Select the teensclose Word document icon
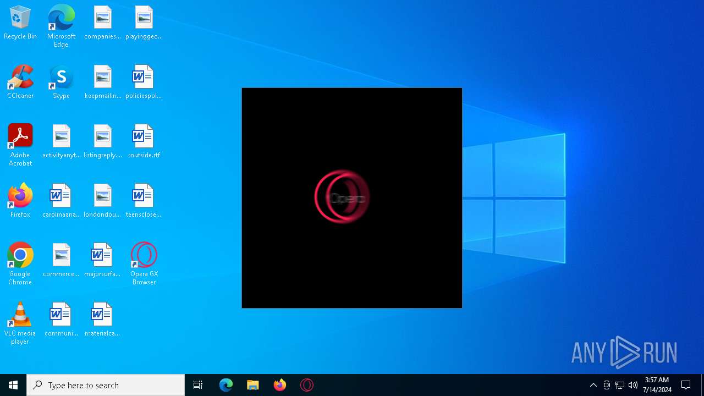Screen dimensions: 704x396 (x=144, y=201)
